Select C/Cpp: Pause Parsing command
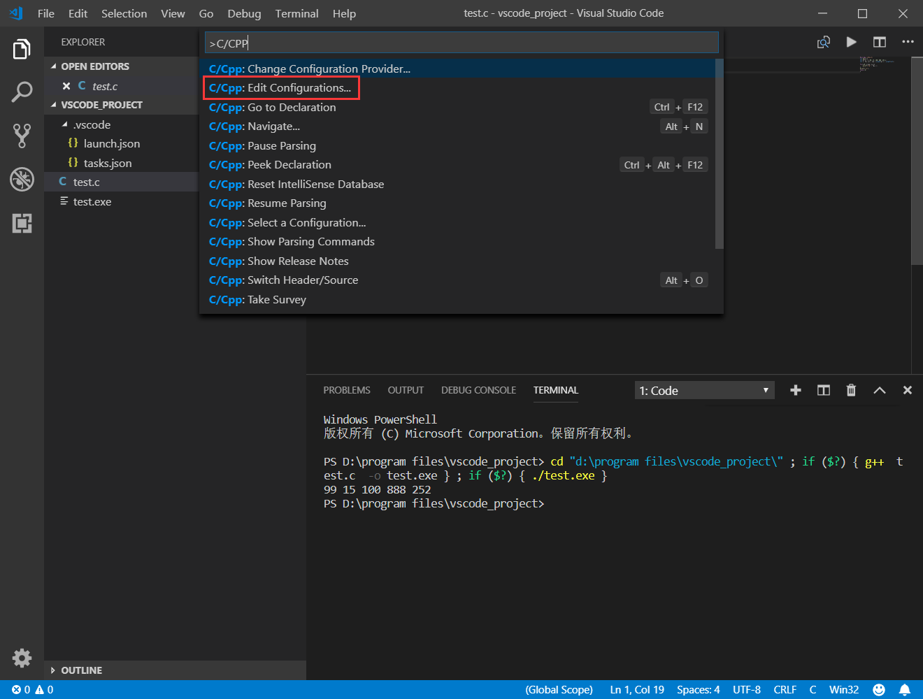The height and width of the screenshot is (699, 923). [x=457, y=145]
